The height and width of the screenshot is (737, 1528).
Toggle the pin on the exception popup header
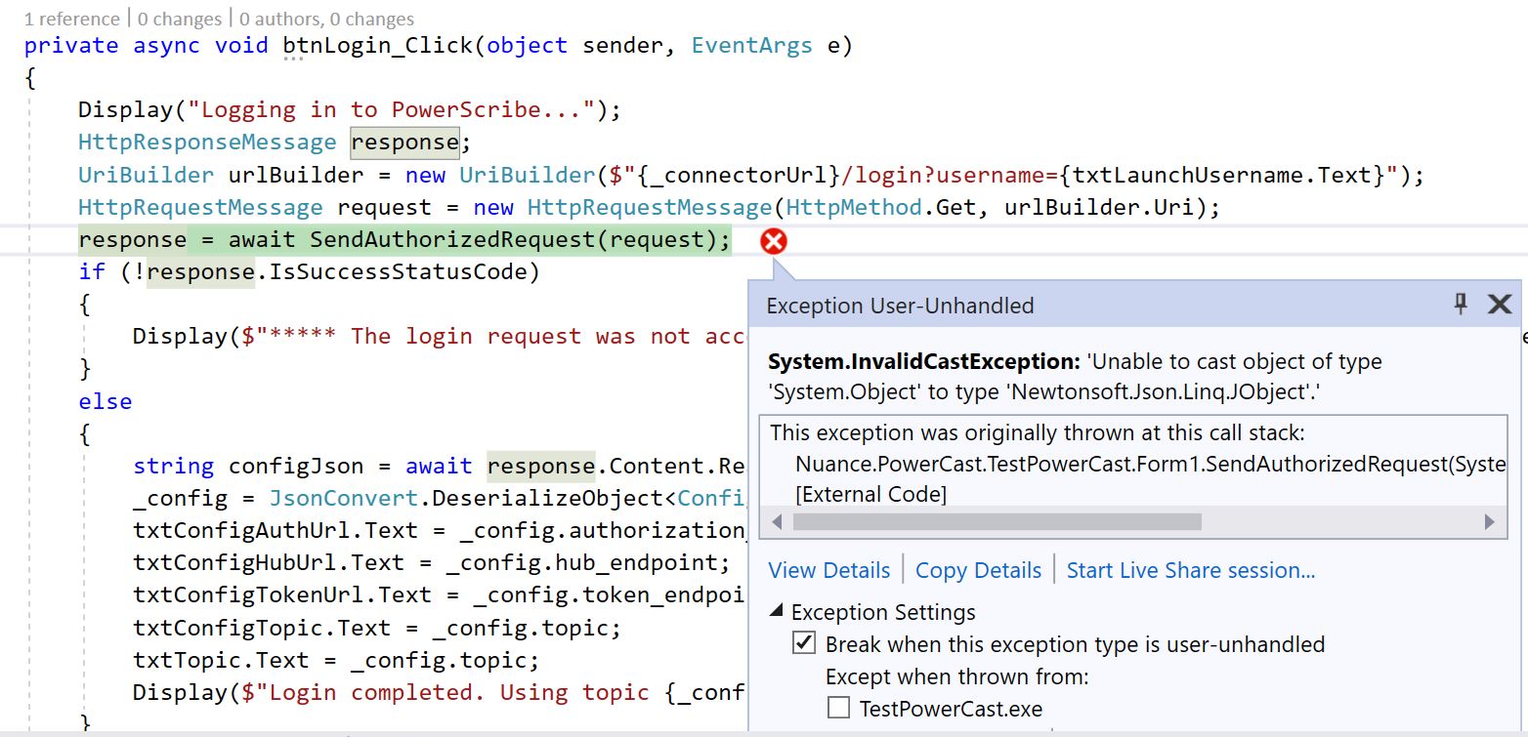pos(1459,305)
